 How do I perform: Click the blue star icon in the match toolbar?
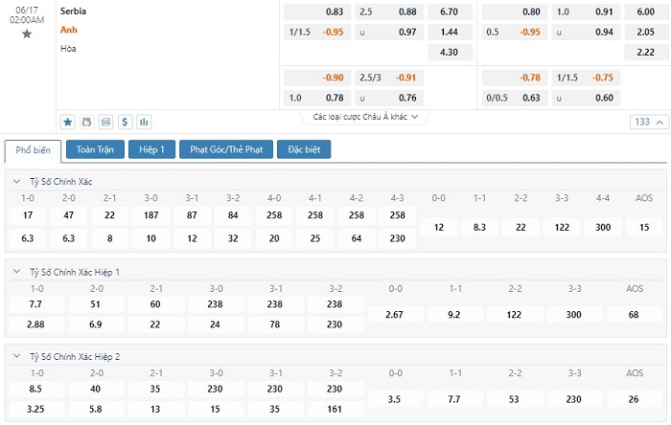pyautogui.click(x=68, y=122)
